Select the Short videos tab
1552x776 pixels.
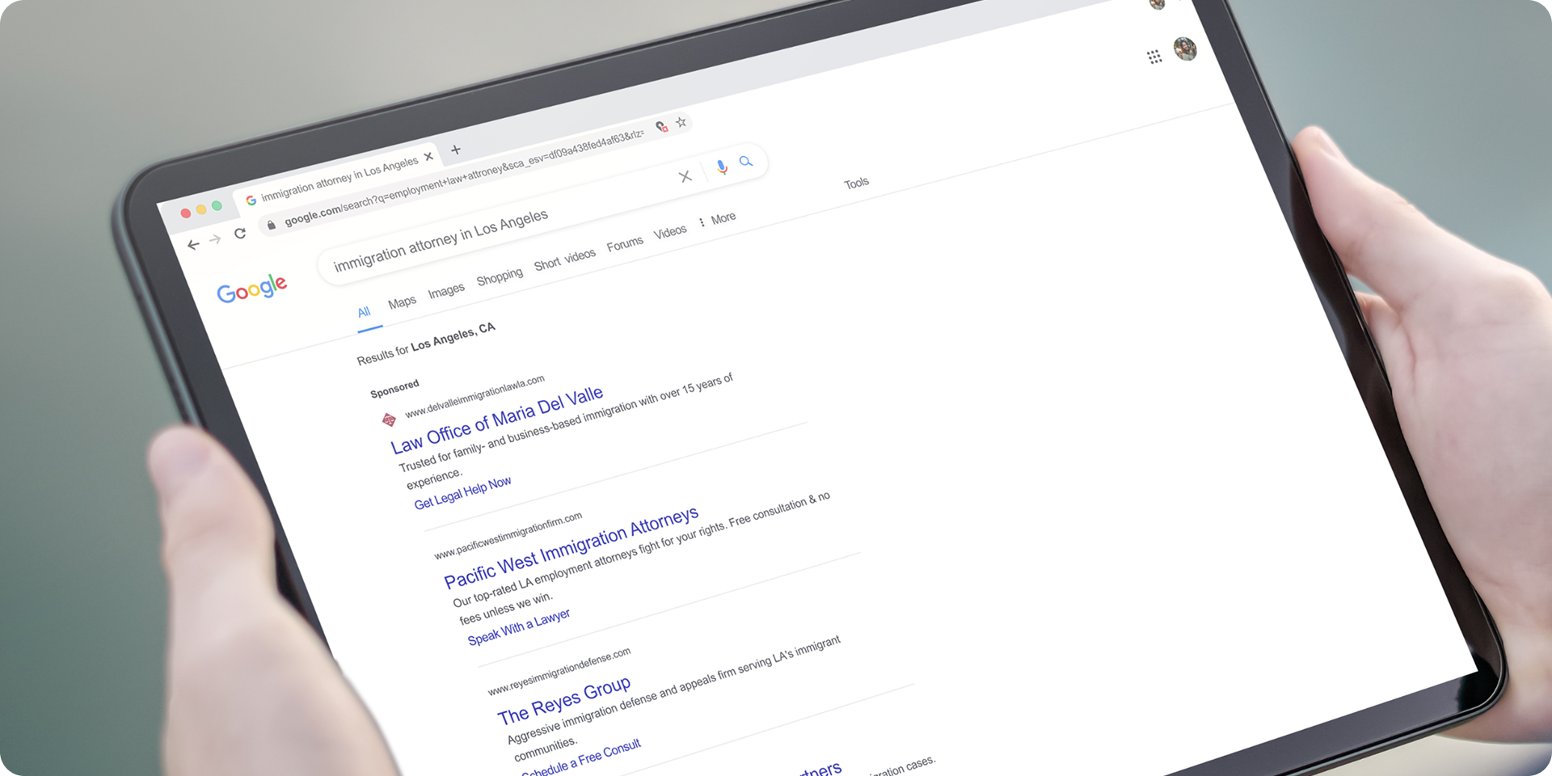tap(564, 259)
